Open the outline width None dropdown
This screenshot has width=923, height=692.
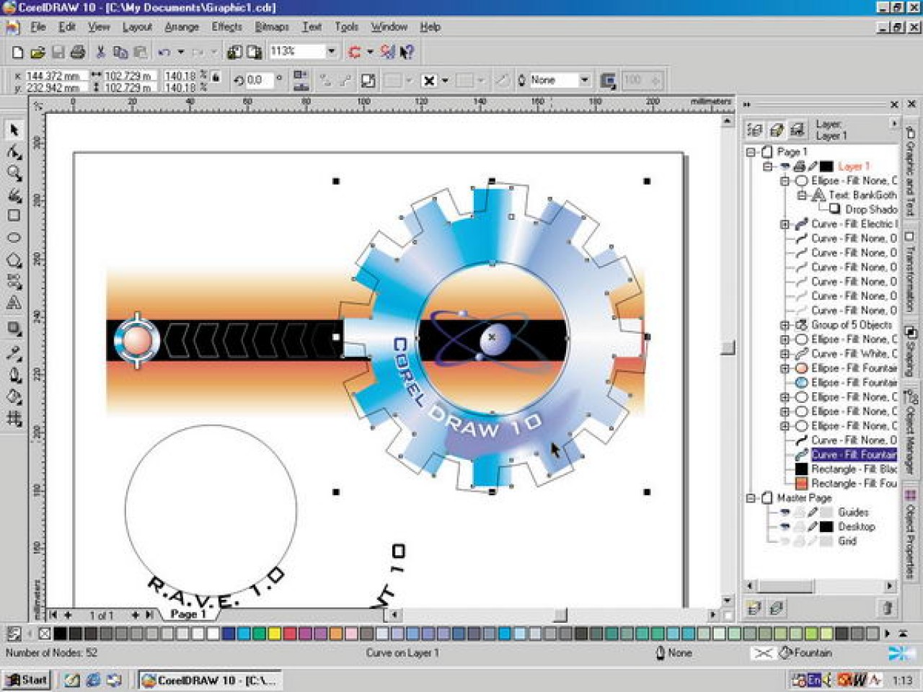(585, 80)
